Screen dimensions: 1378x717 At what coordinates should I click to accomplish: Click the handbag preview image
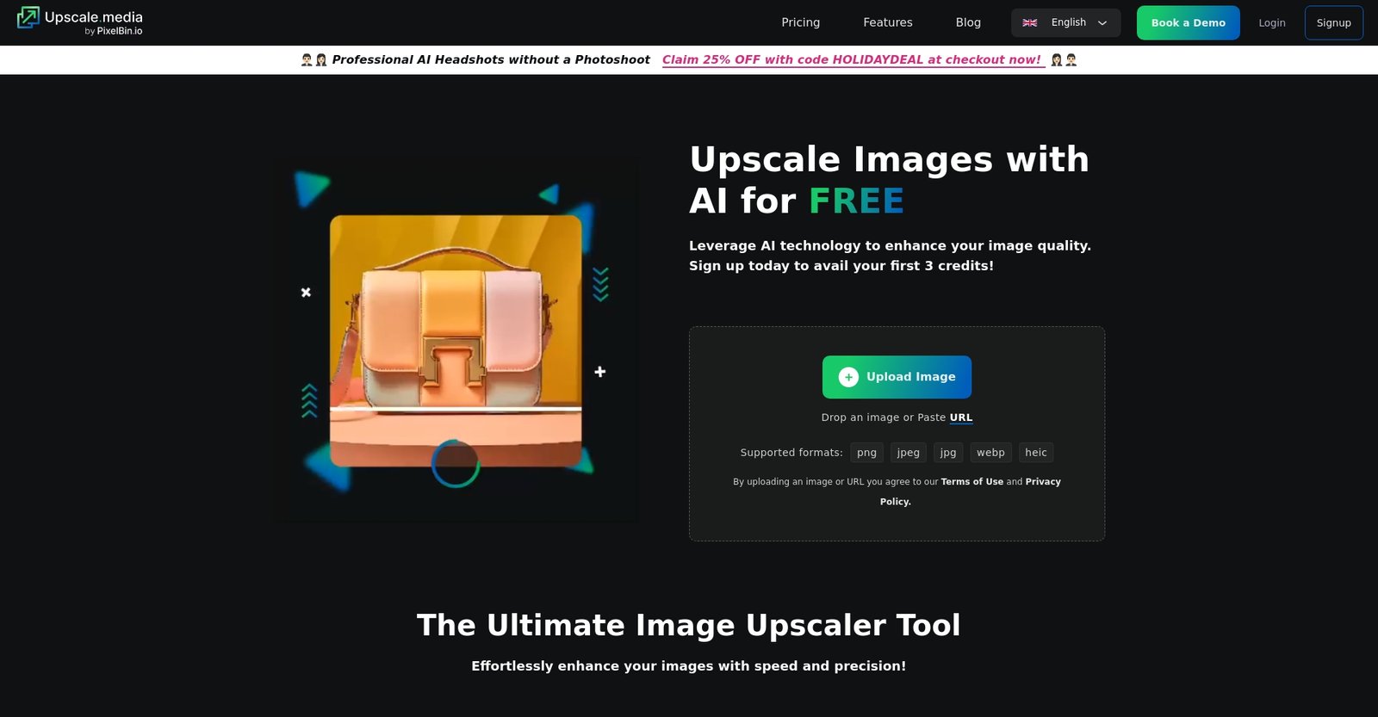tap(456, 341)
